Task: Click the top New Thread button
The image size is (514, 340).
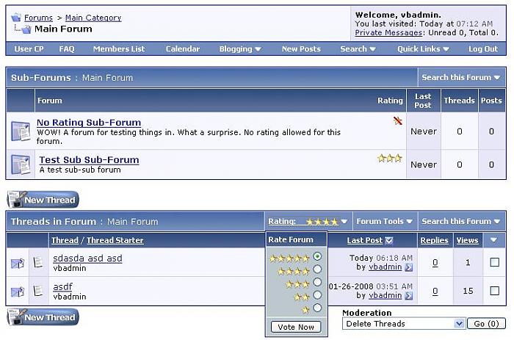Action: [43, 200]
